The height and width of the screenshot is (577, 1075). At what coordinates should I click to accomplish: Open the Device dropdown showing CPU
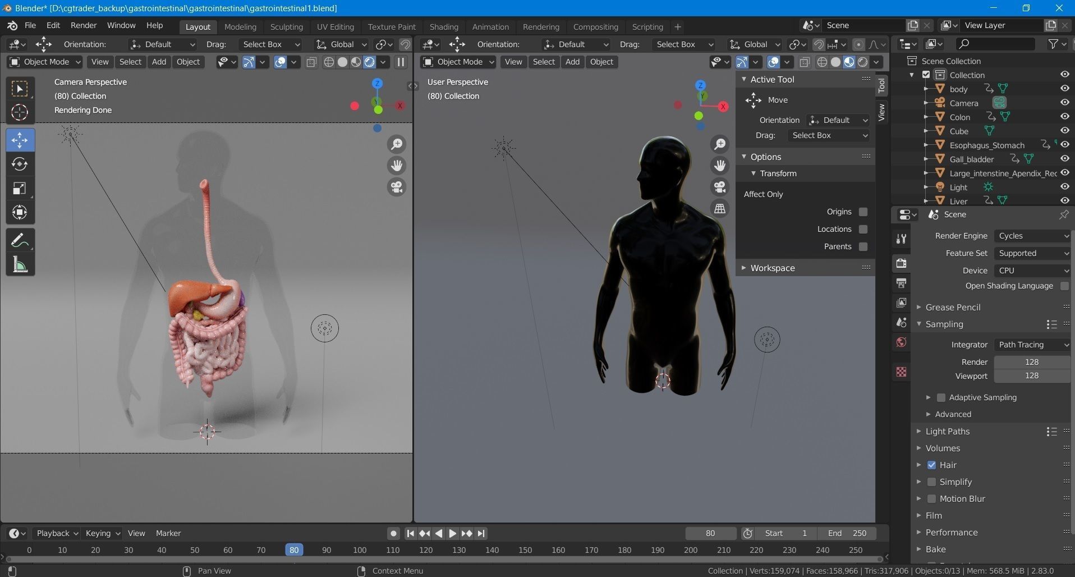(x=1033, y=271)
